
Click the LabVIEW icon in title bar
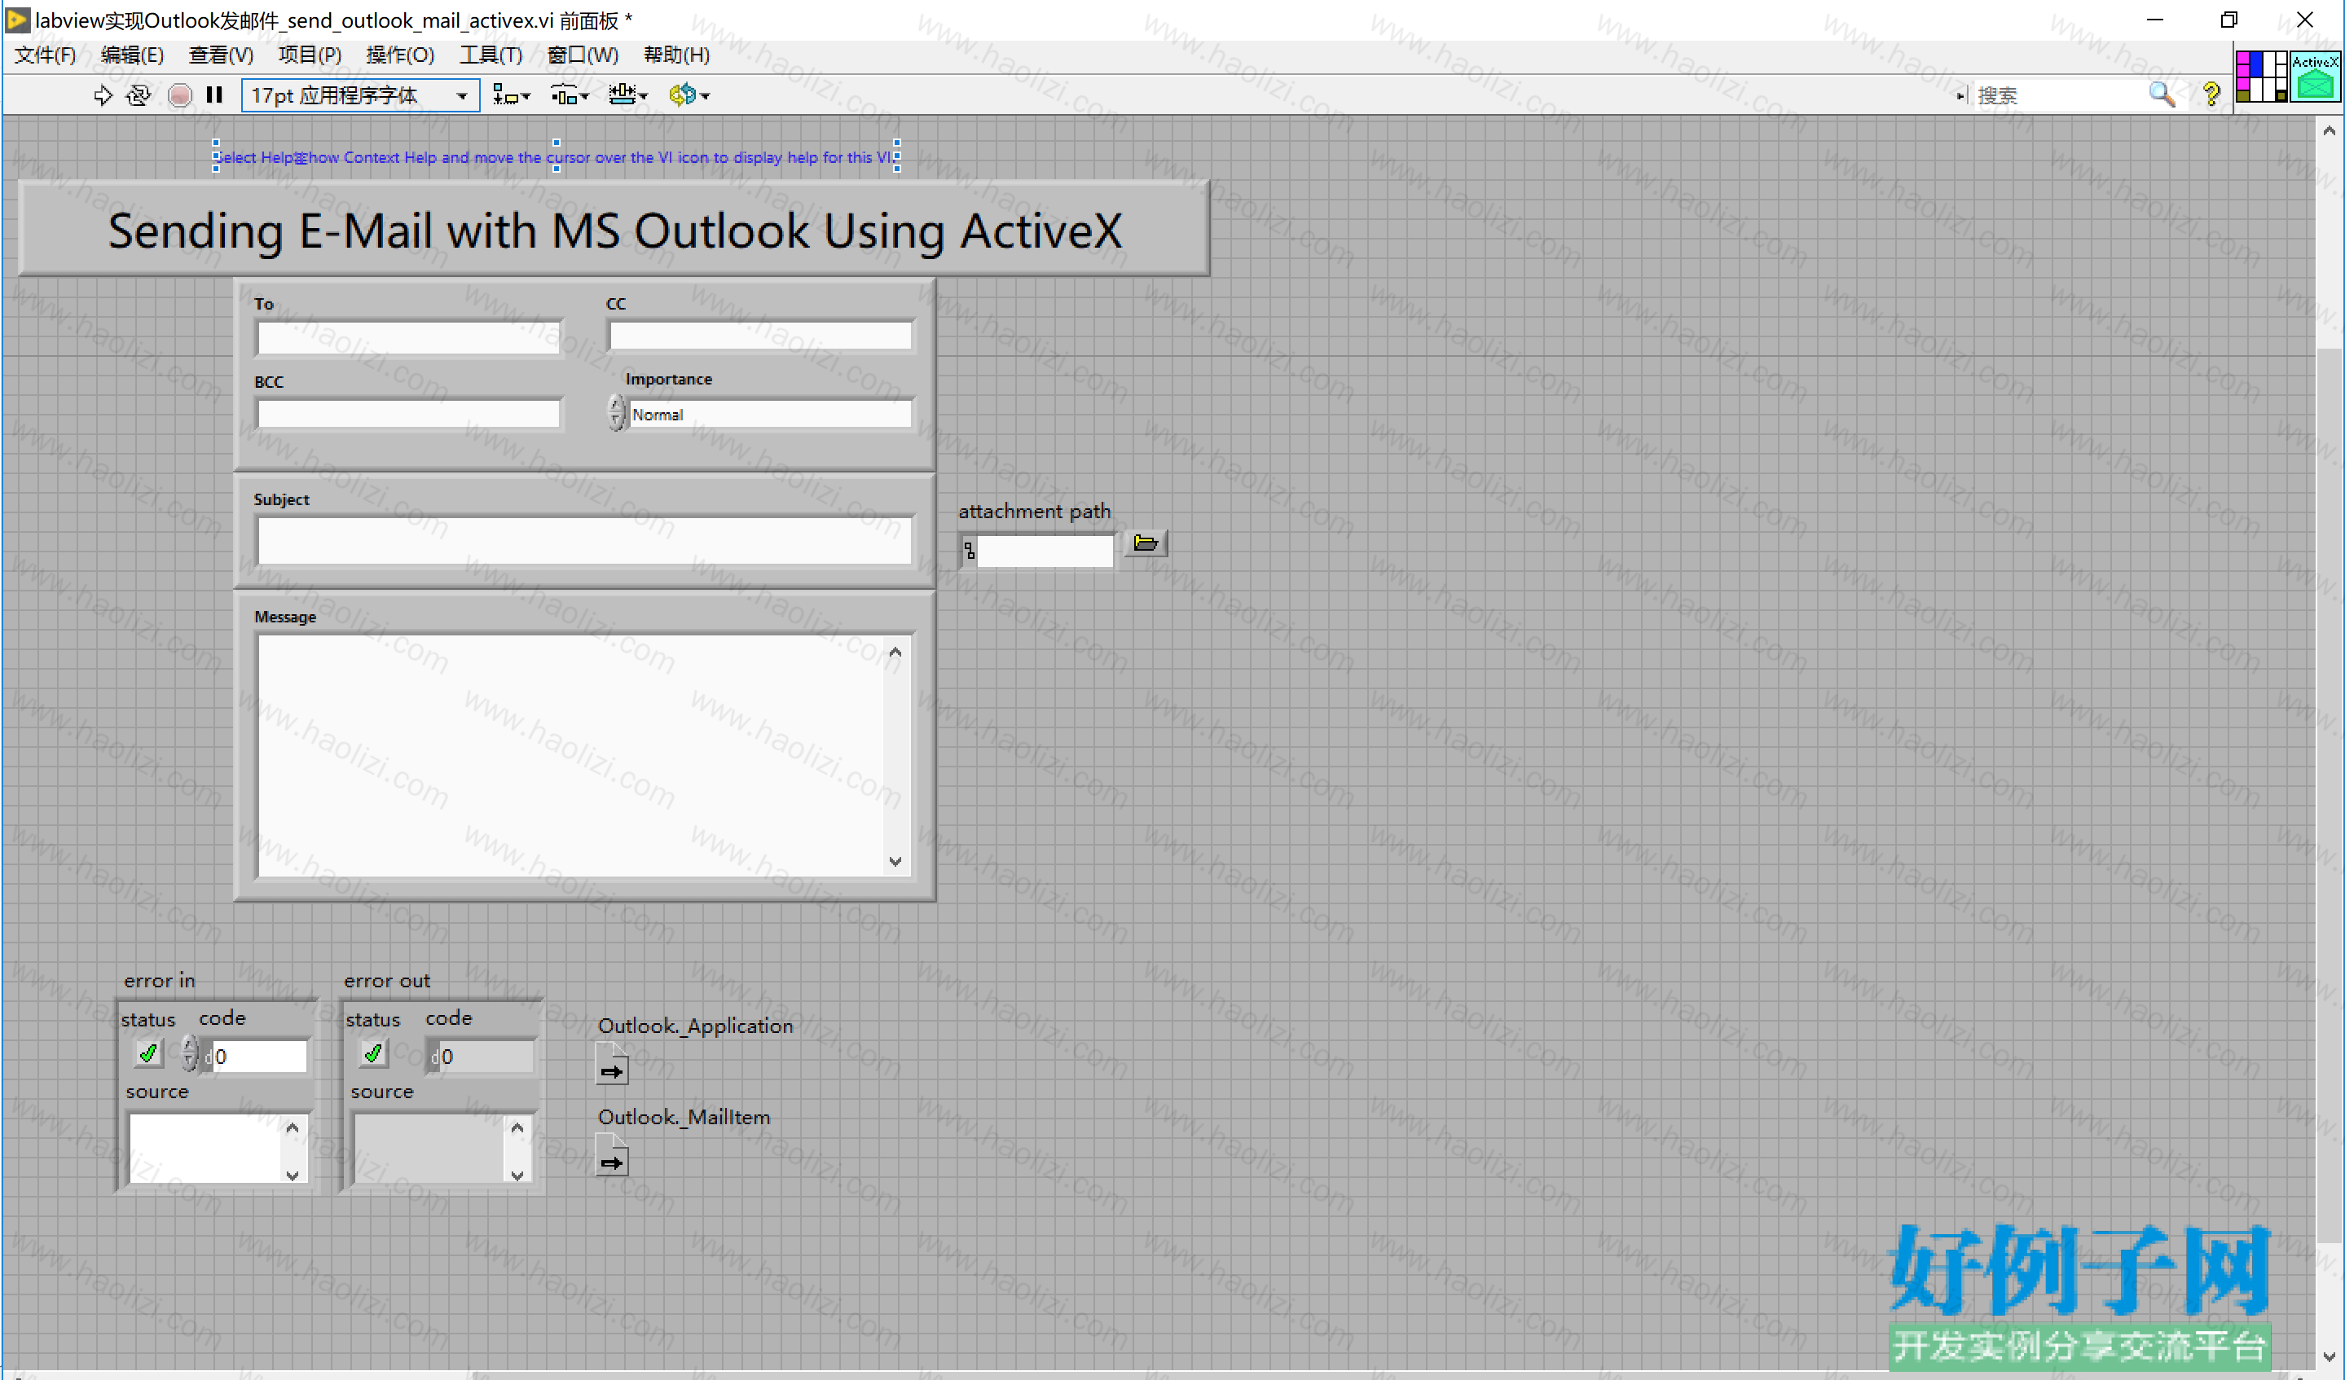17,20
